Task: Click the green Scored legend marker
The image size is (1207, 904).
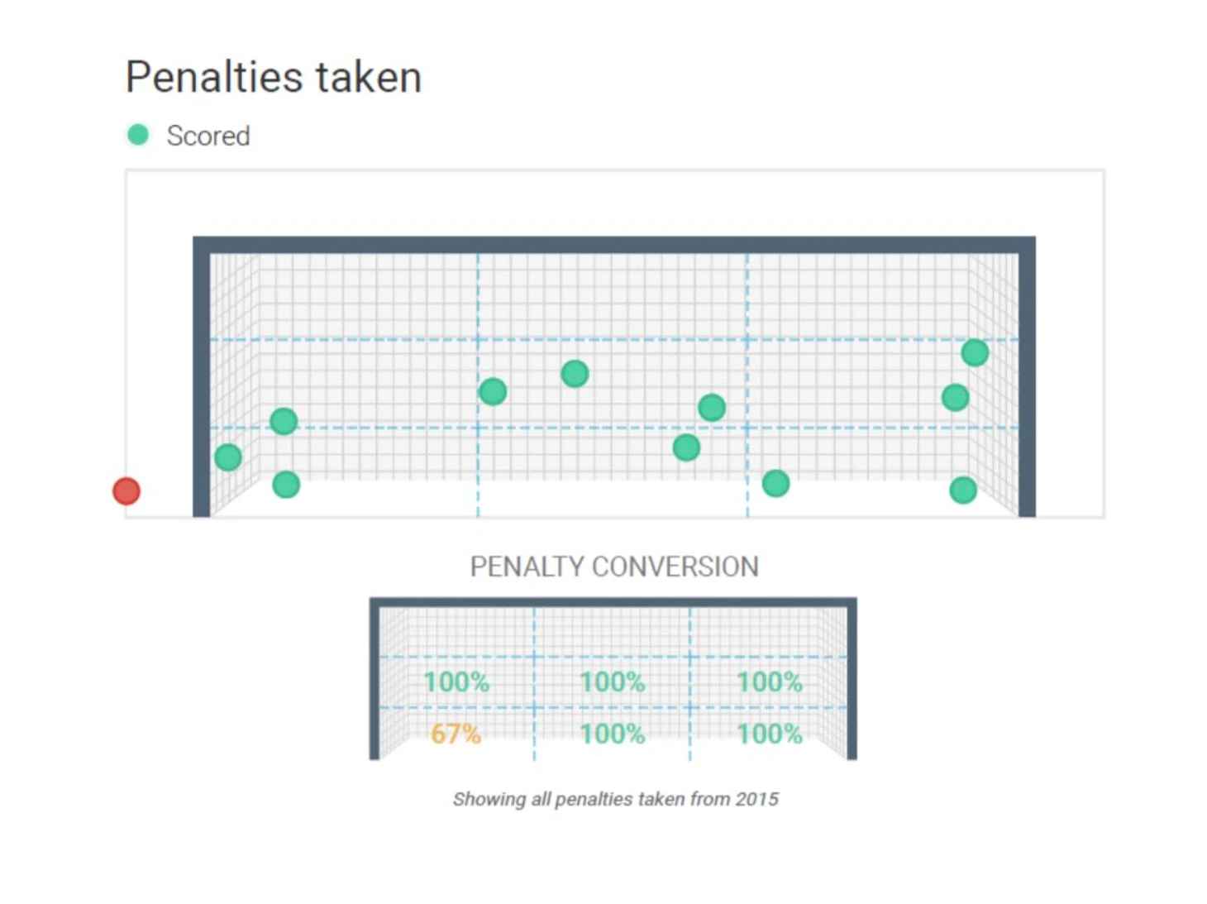Action: 138,135
